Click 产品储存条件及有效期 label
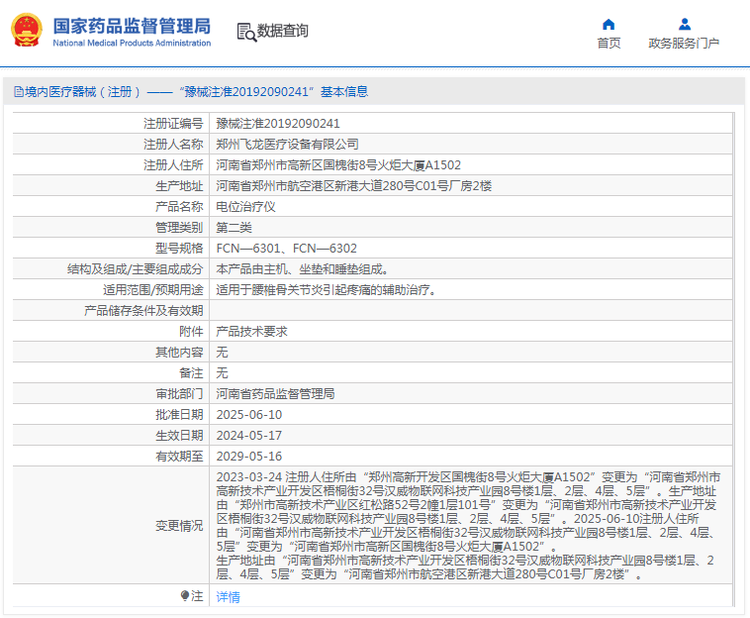750x618 pixels. [x=143, y=311]
